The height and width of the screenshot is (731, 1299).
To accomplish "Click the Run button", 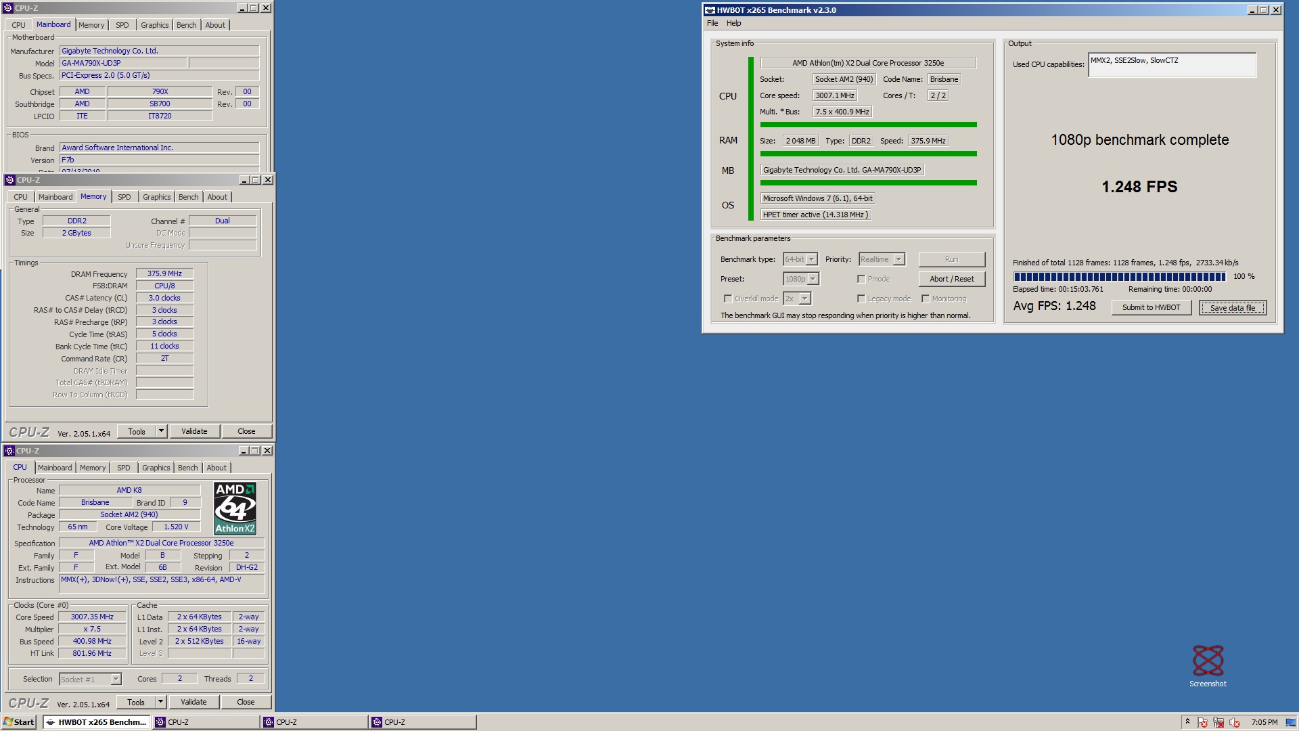I will pos(952,259).
